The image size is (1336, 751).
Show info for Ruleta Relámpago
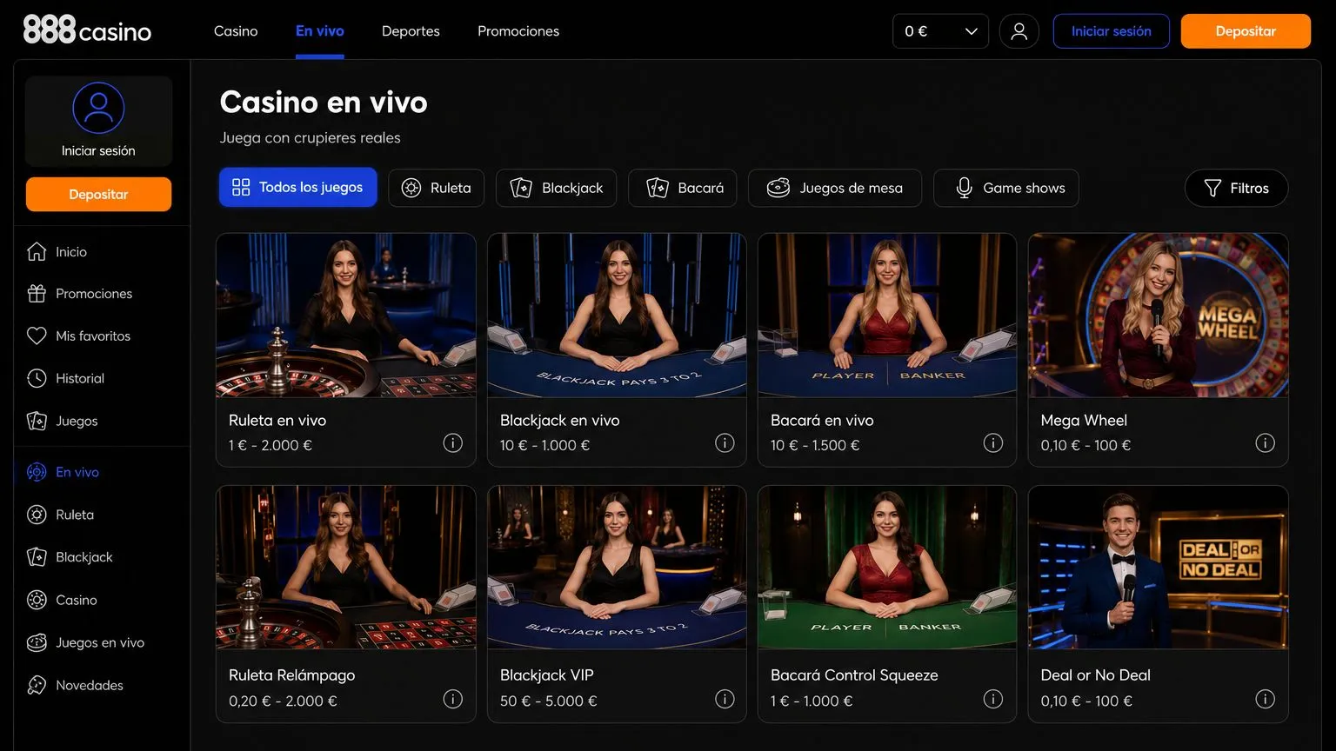point(453,699)
